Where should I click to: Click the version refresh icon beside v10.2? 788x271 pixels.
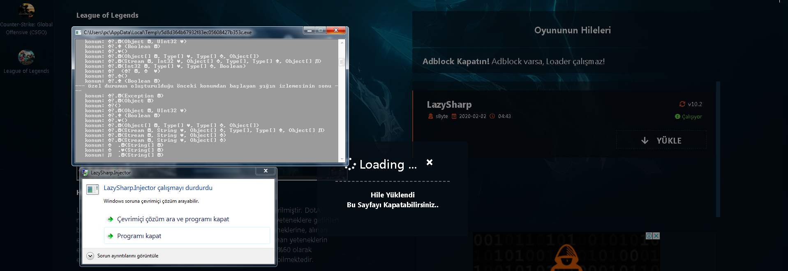tap(682, 104)
